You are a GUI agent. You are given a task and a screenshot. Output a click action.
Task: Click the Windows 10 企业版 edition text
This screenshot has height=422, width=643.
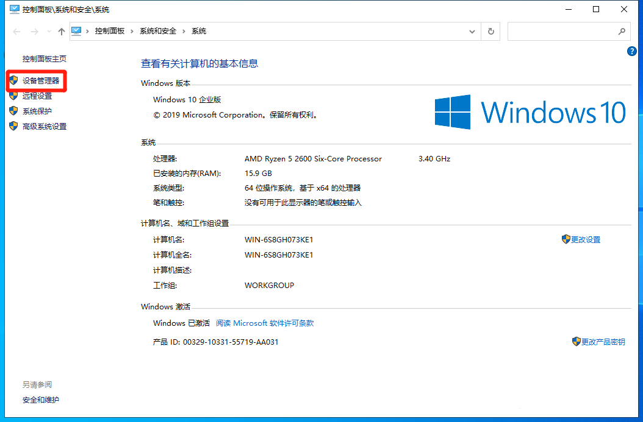(x=187, y=100)
